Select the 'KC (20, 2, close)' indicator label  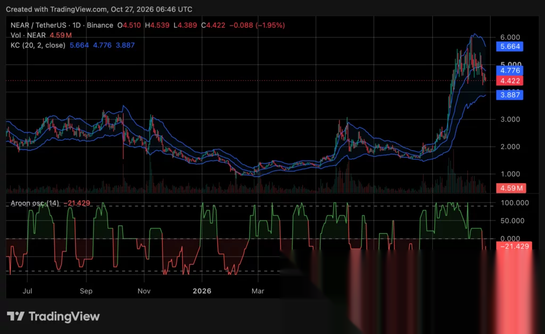[38, 45]
